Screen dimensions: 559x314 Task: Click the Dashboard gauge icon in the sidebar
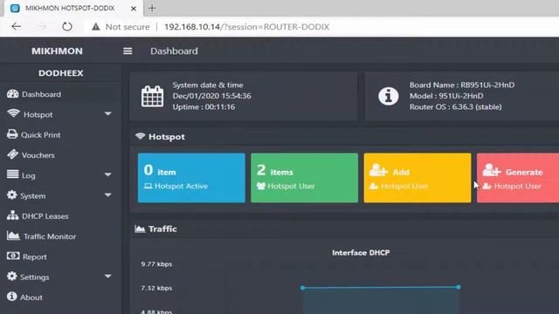[12, 94]
